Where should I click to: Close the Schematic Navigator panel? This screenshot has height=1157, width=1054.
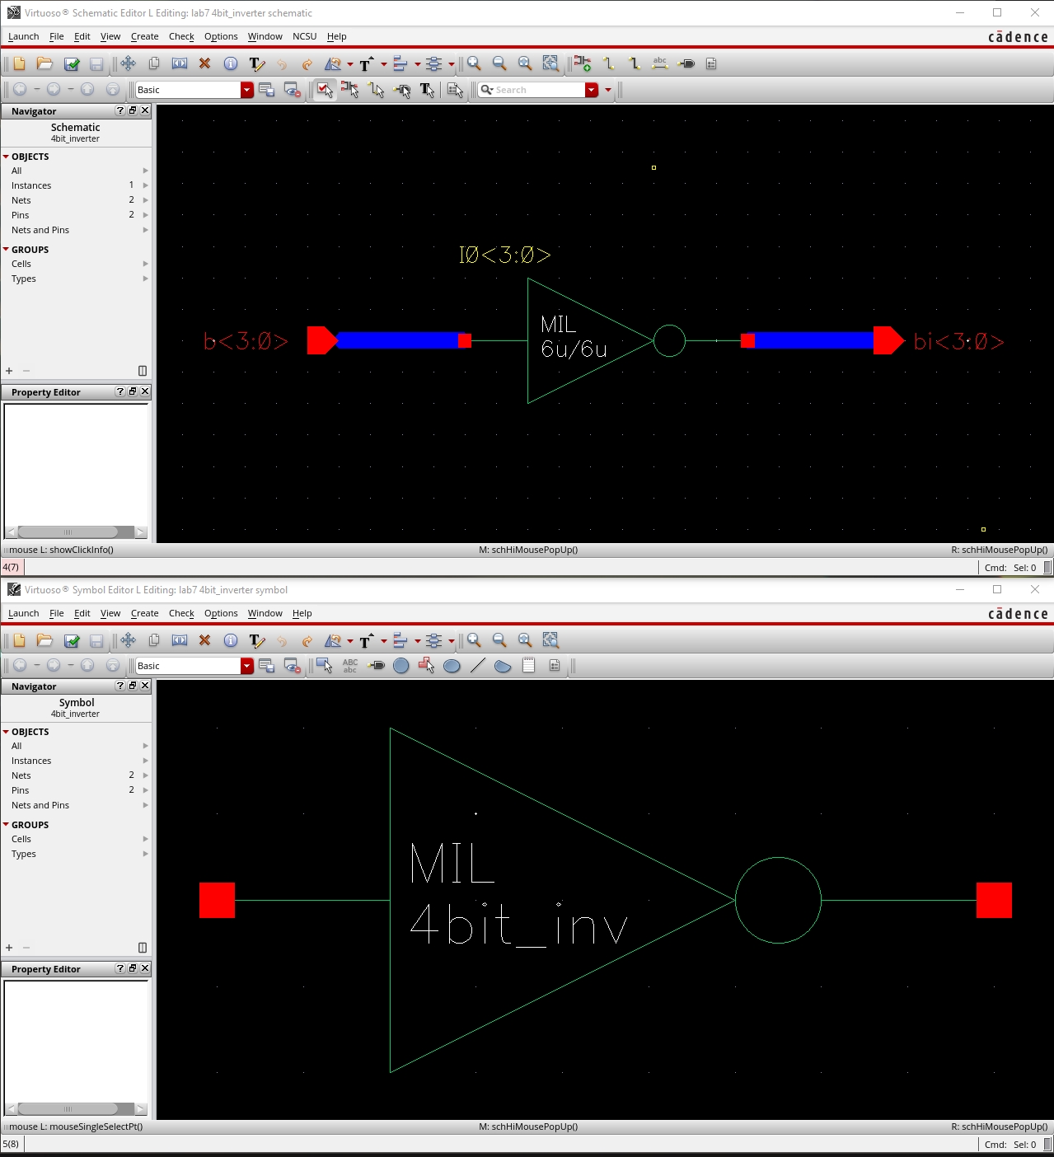pyautogui.click(x=145, y=110)
